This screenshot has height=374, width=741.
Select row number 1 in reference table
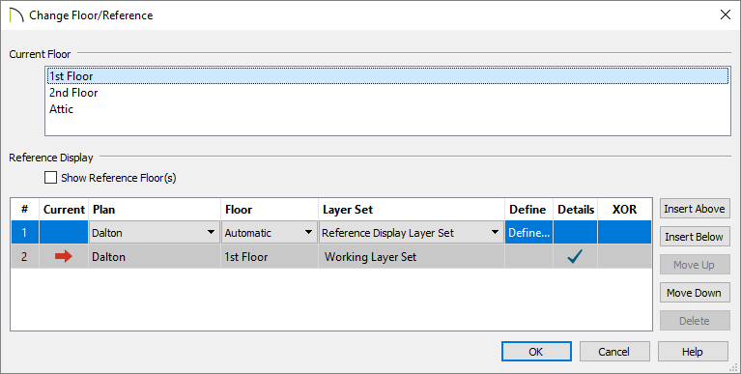(x=24, y=233)
